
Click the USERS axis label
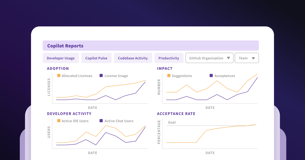point(49,132)
